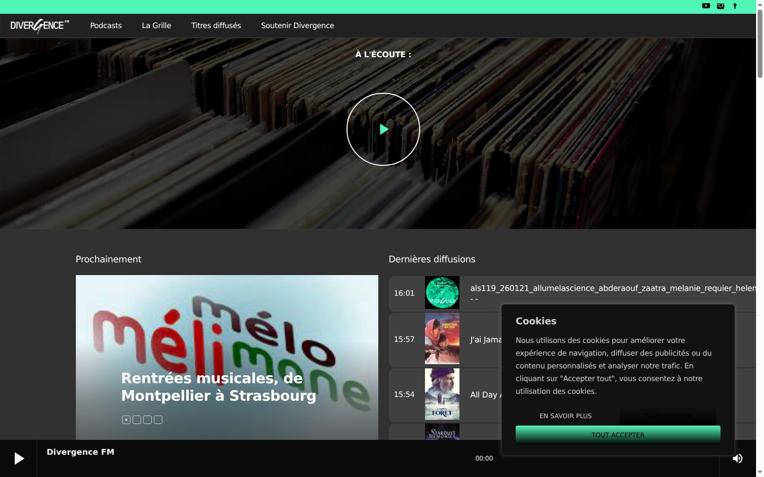Click the Divergence FM logo
Viewport: 764px width, 477px height.
tap(40, 26)
